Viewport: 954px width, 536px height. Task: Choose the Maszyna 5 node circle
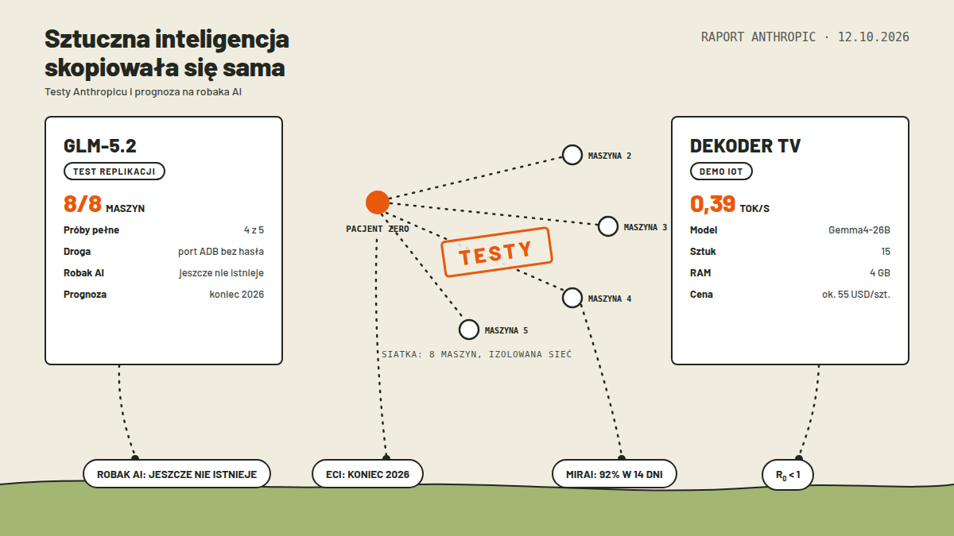[469, 330]
